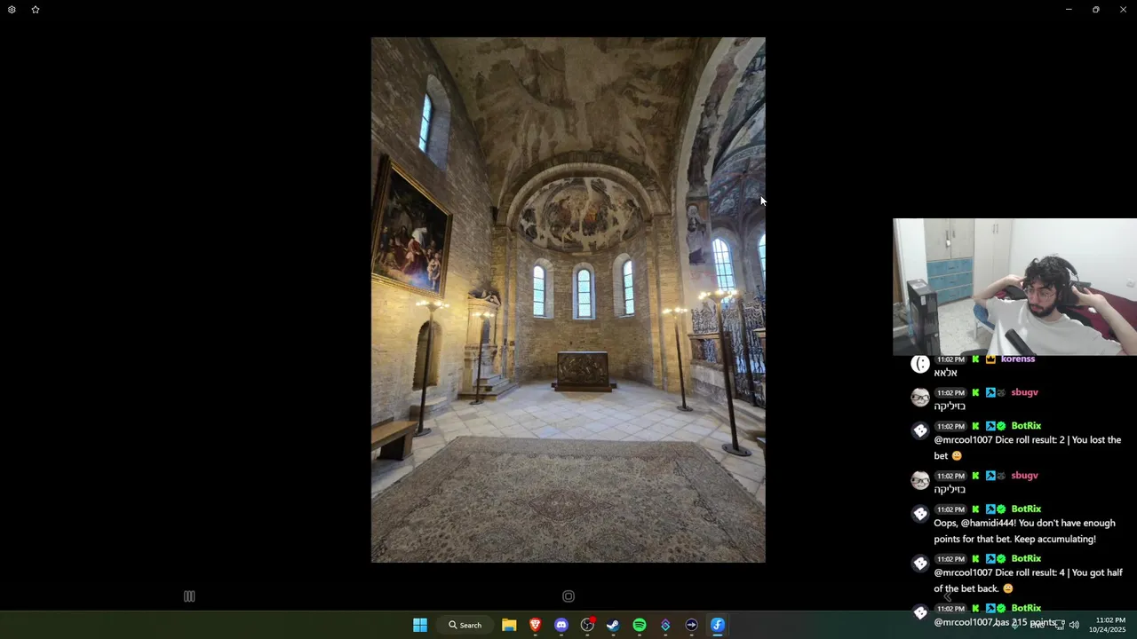Open Discord from the taskbar
This screenshot has height=639, width=1137.
point(561,625)
